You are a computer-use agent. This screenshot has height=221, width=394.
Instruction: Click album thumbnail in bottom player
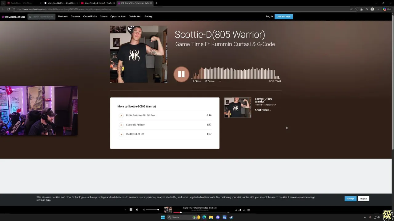(x=168, y=210)
